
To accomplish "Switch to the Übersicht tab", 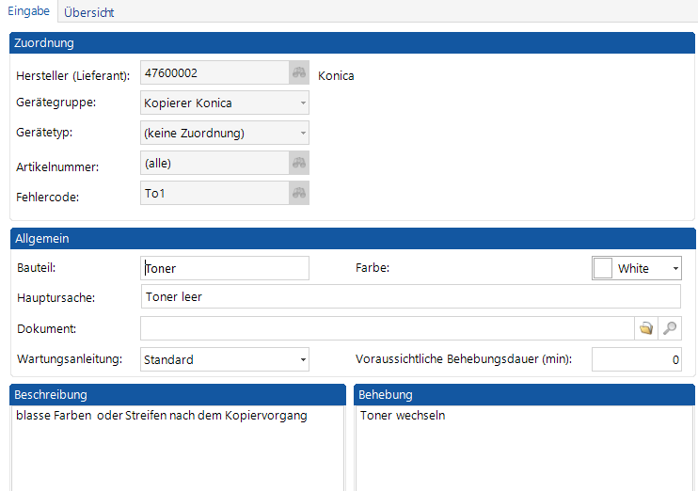I will pyautogui.click(x=89, y=12).
